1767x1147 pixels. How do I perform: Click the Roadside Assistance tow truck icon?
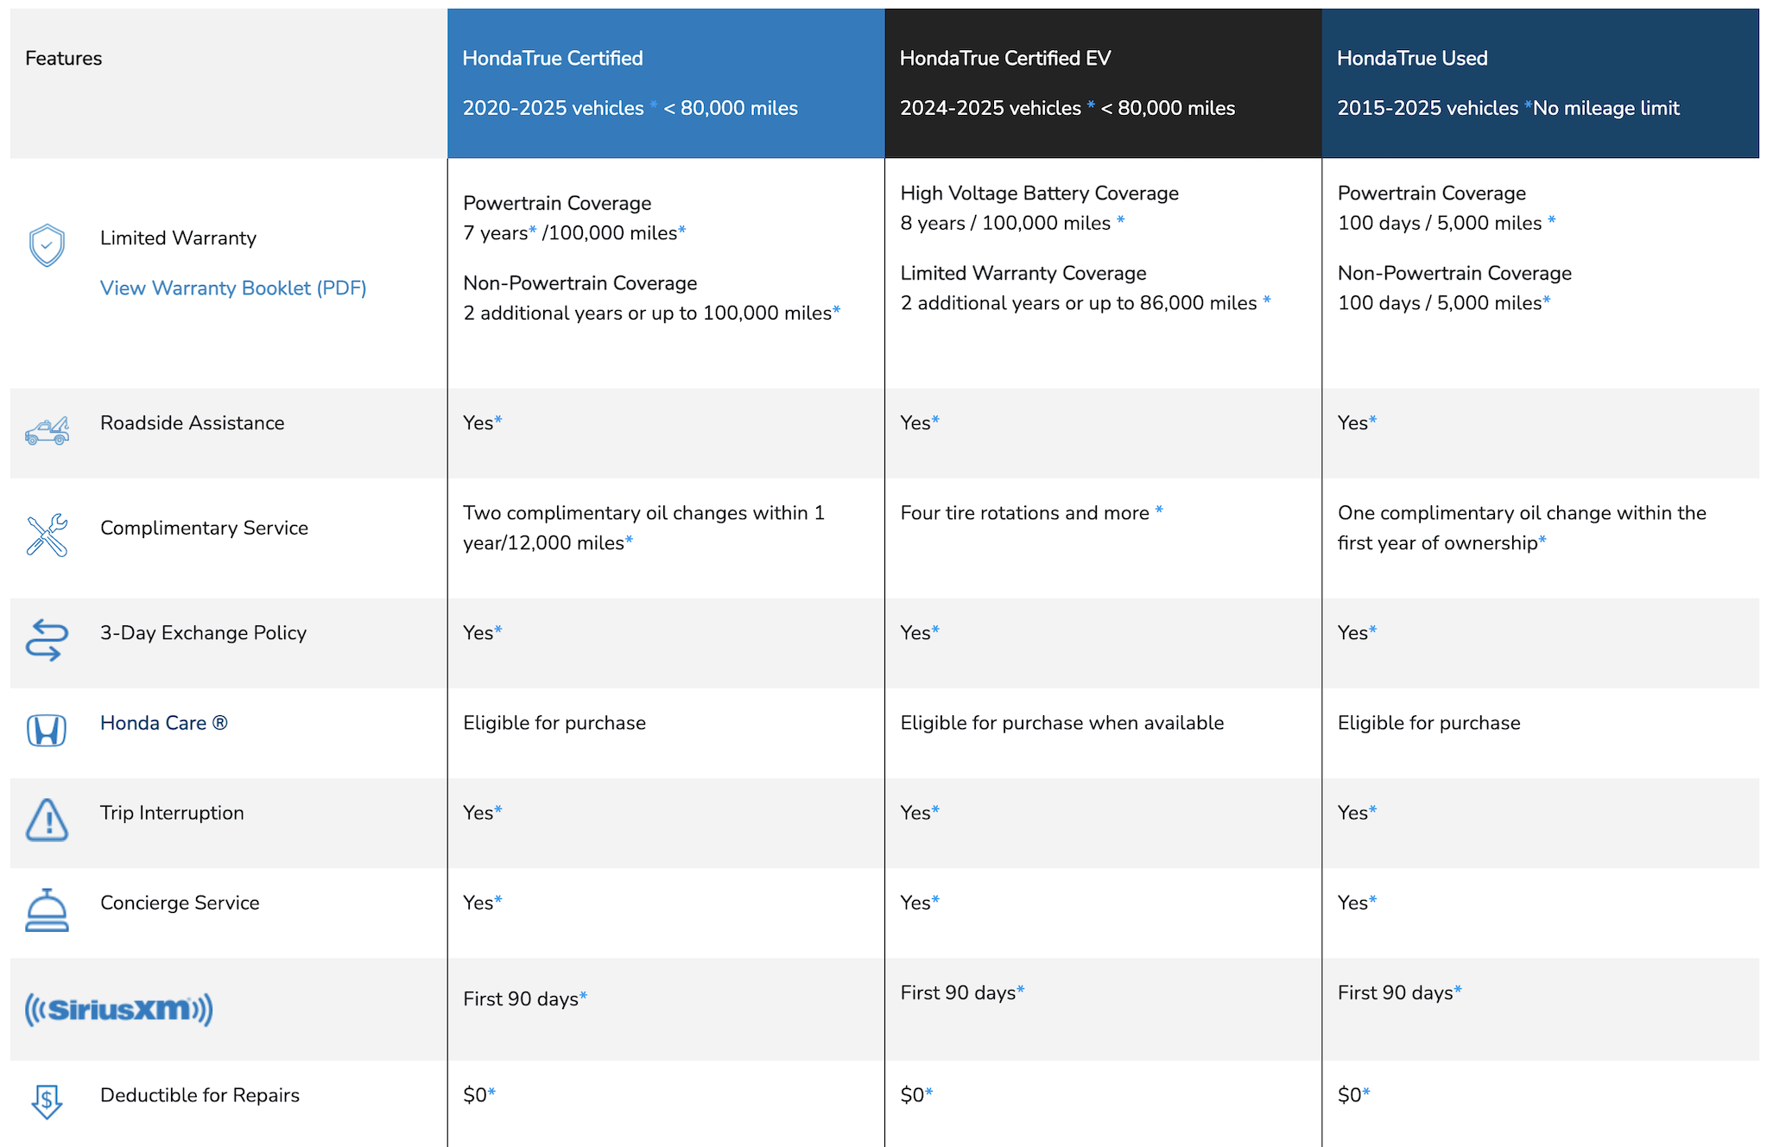(x=47, y=430)
